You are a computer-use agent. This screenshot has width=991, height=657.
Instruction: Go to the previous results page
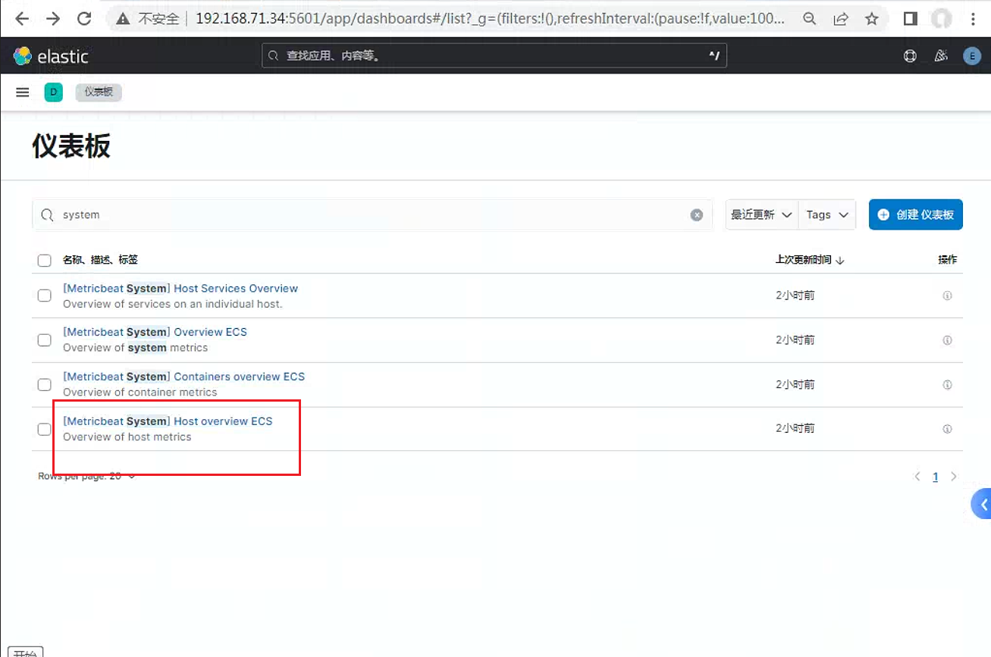[x=917, y=477]
